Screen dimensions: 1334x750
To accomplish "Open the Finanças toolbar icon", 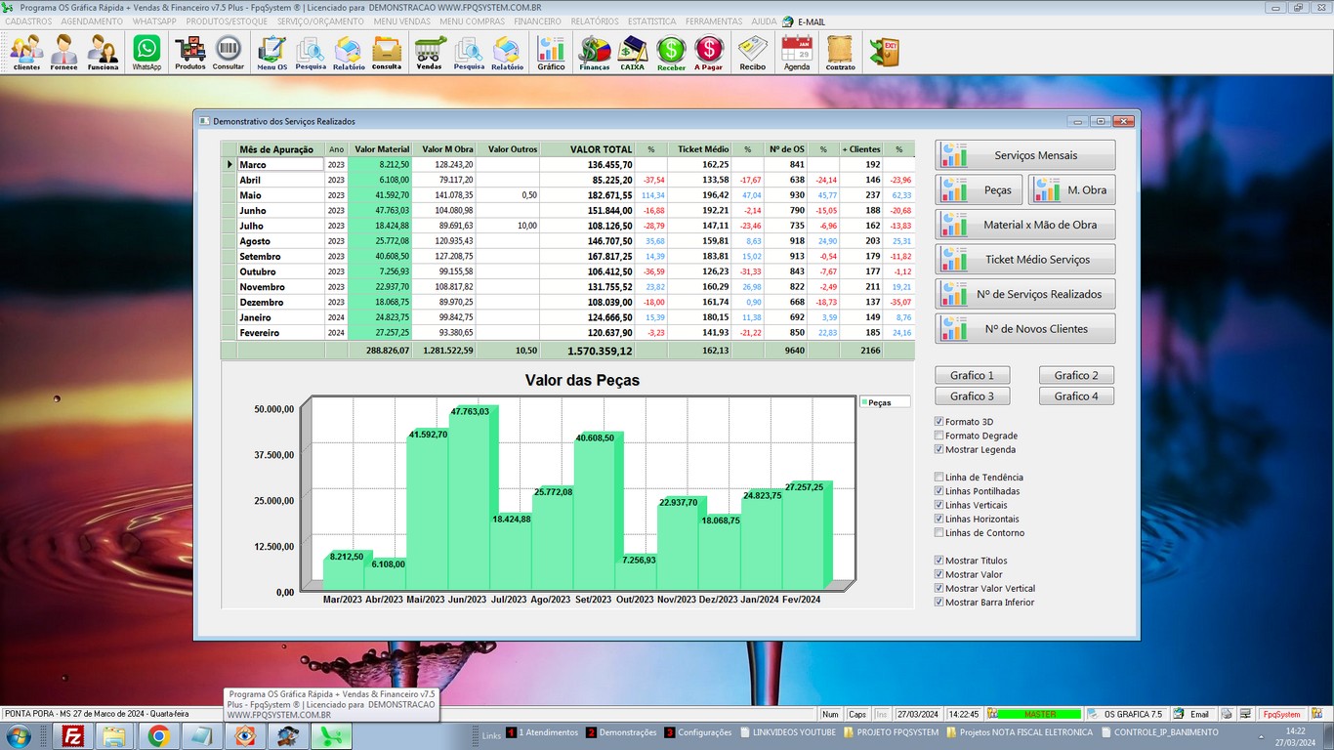I will [595, 52].
